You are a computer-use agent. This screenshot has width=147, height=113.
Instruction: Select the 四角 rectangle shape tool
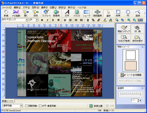118,13
